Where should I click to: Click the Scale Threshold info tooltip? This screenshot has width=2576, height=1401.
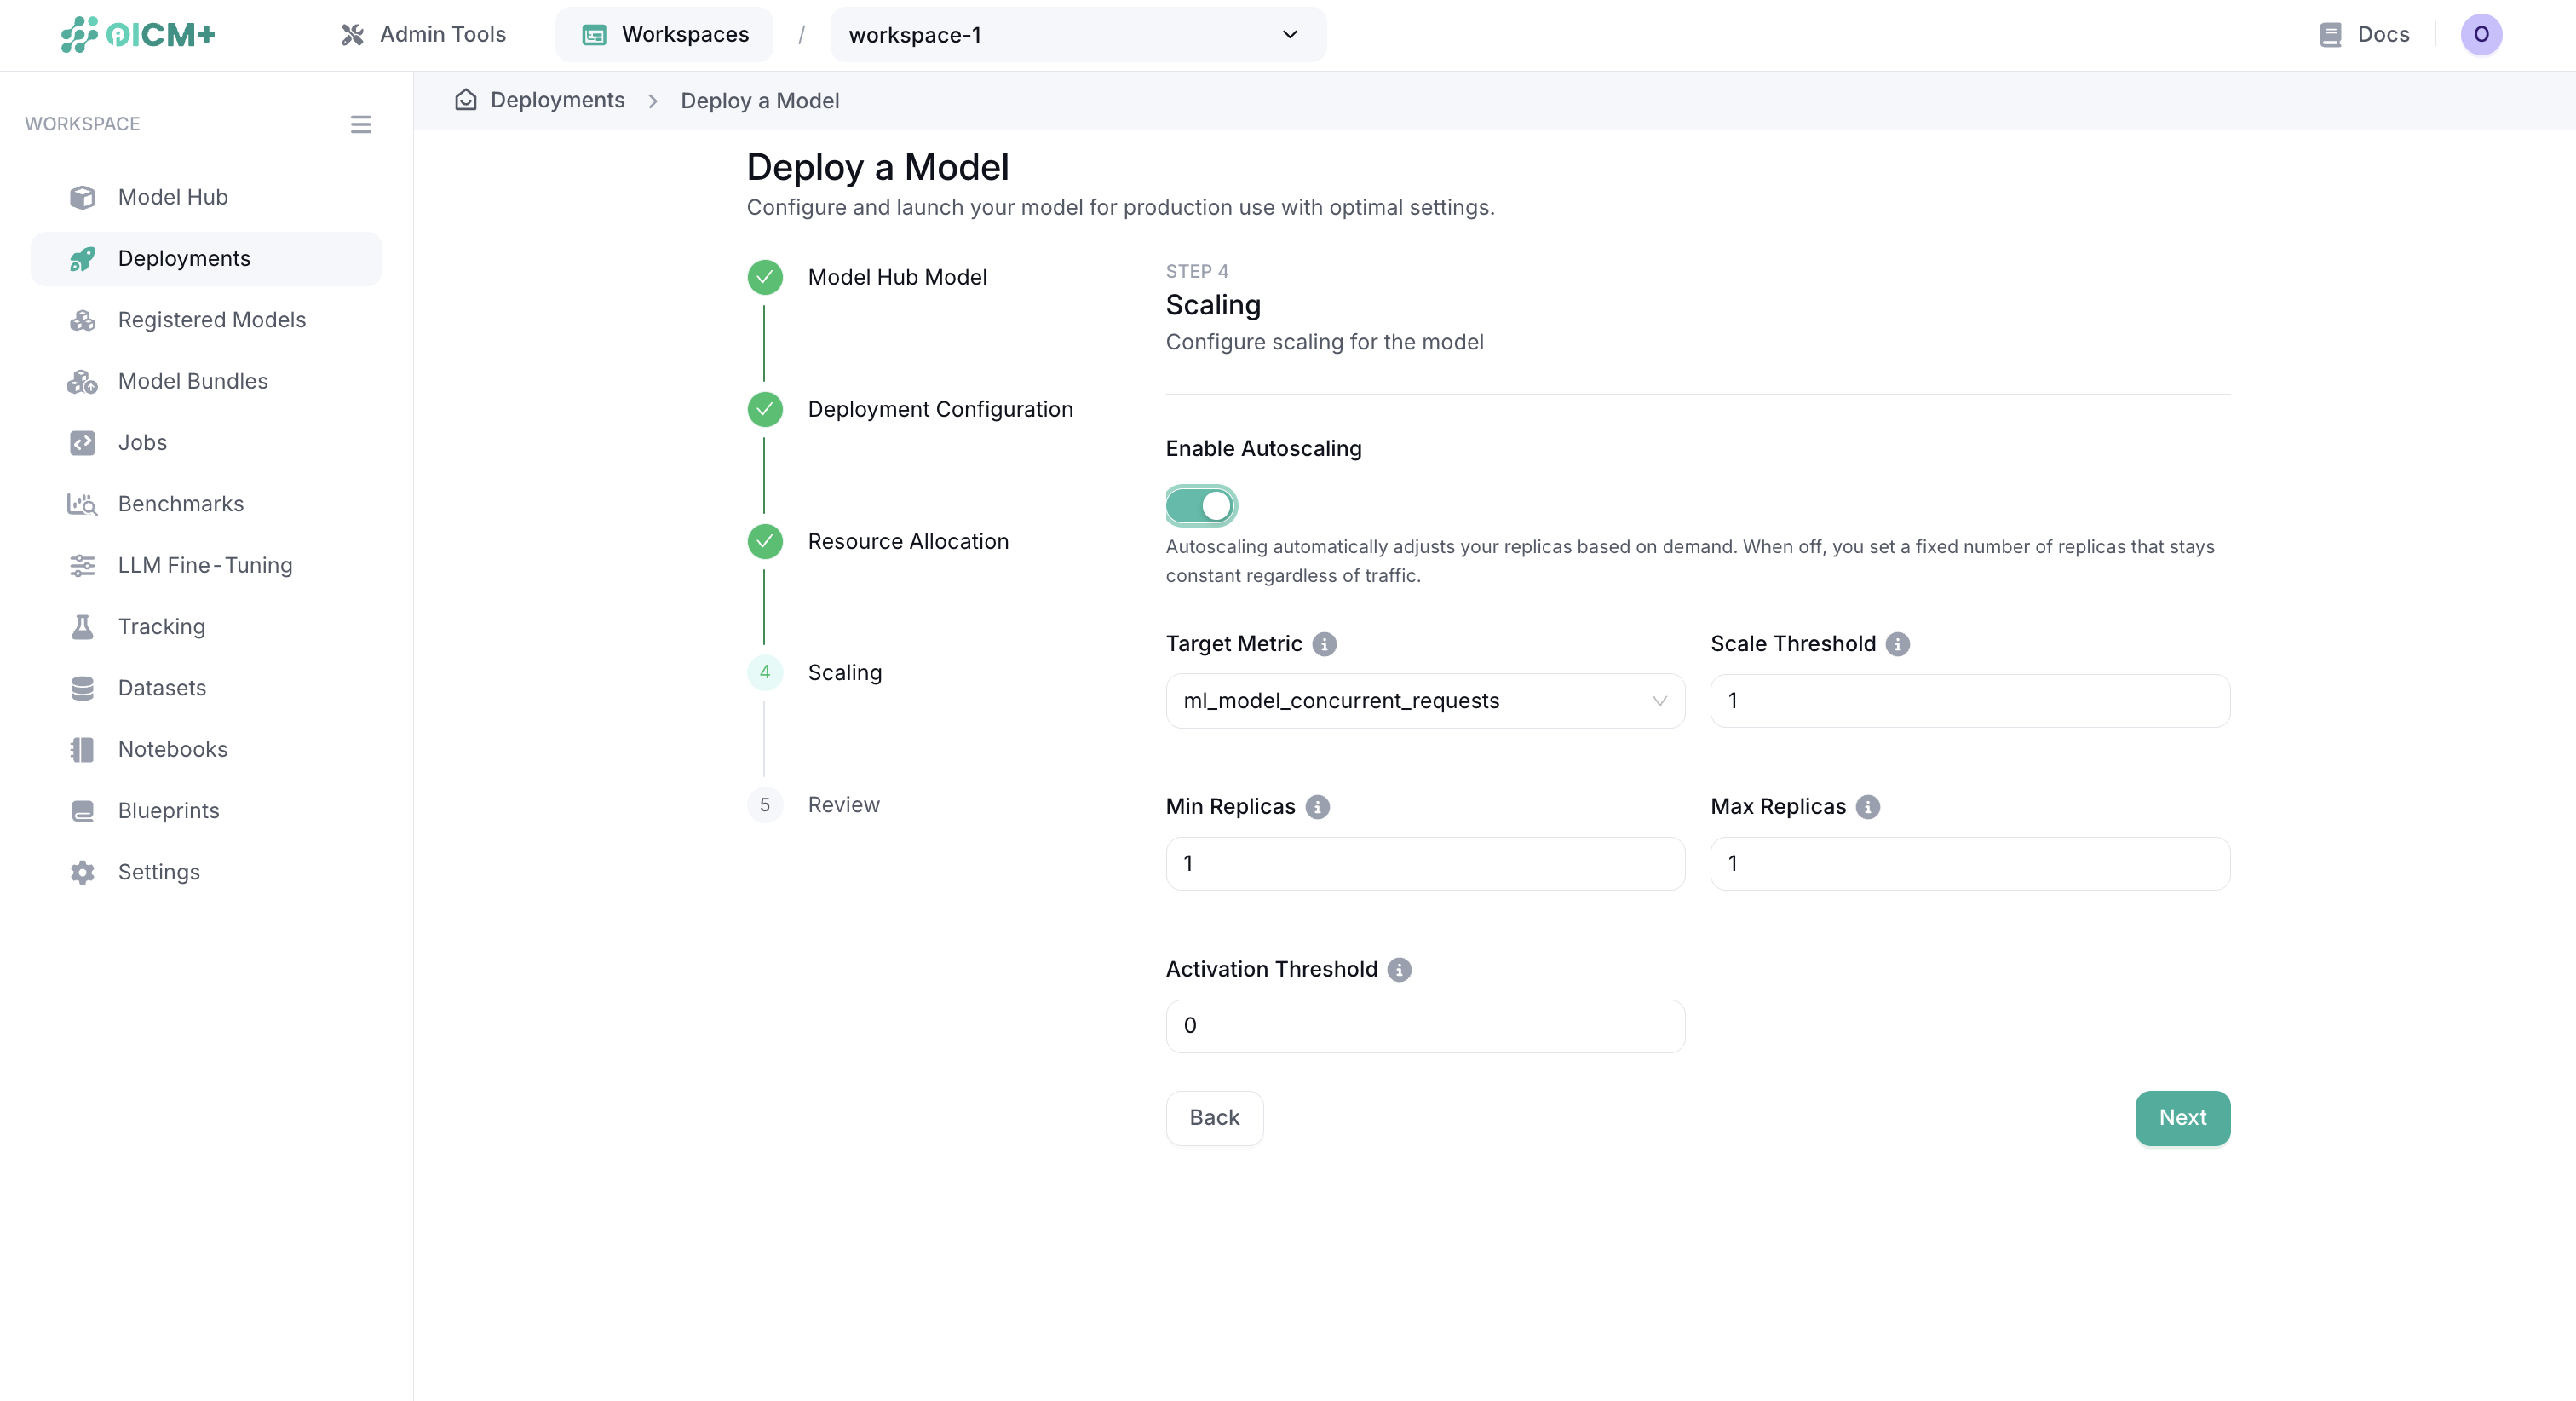tap(1898, 643)
